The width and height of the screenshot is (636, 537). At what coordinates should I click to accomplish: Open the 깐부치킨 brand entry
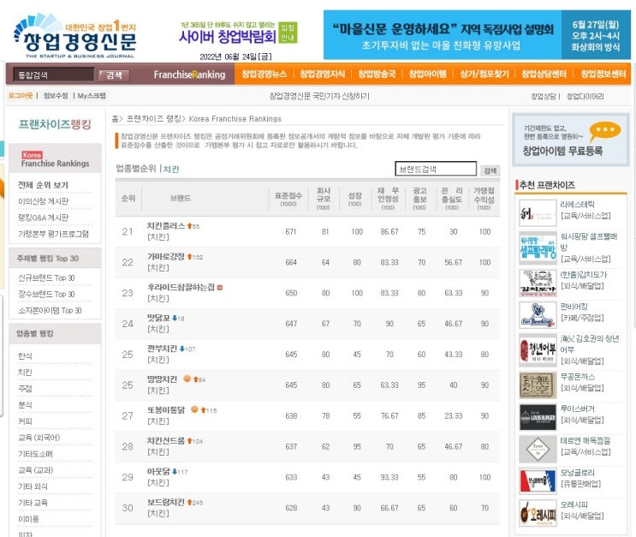point(162,349)
